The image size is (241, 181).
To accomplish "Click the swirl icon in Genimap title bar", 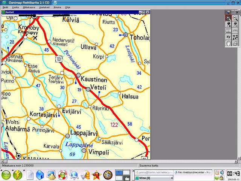I will click(x=54, y=3).
